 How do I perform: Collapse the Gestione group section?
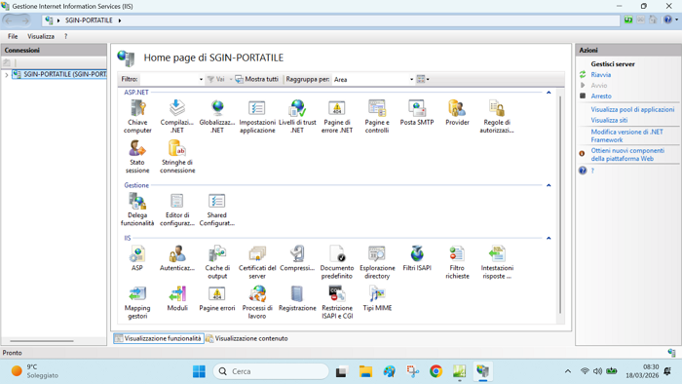(549, 185)
